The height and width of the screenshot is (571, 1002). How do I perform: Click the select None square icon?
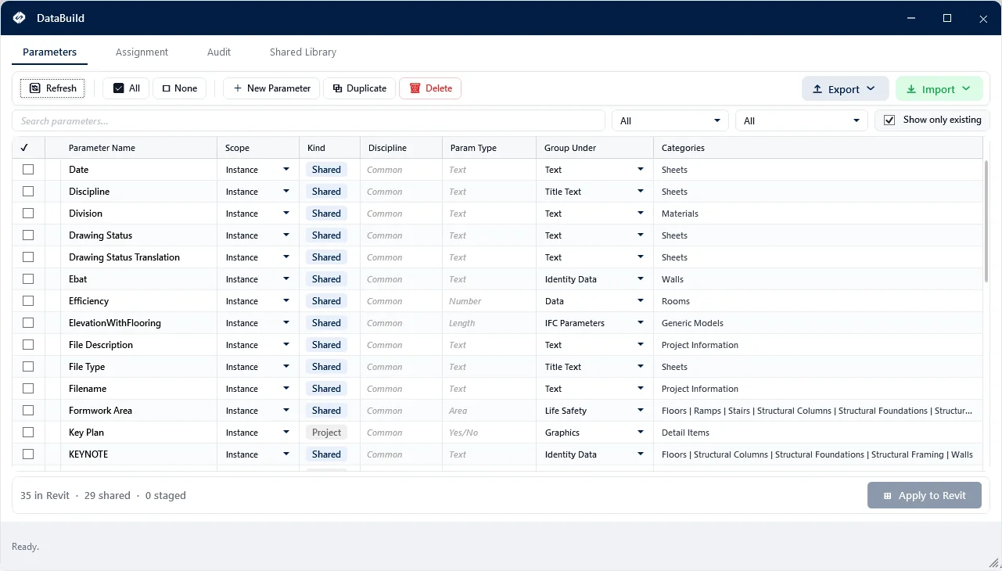click(166, 88)
